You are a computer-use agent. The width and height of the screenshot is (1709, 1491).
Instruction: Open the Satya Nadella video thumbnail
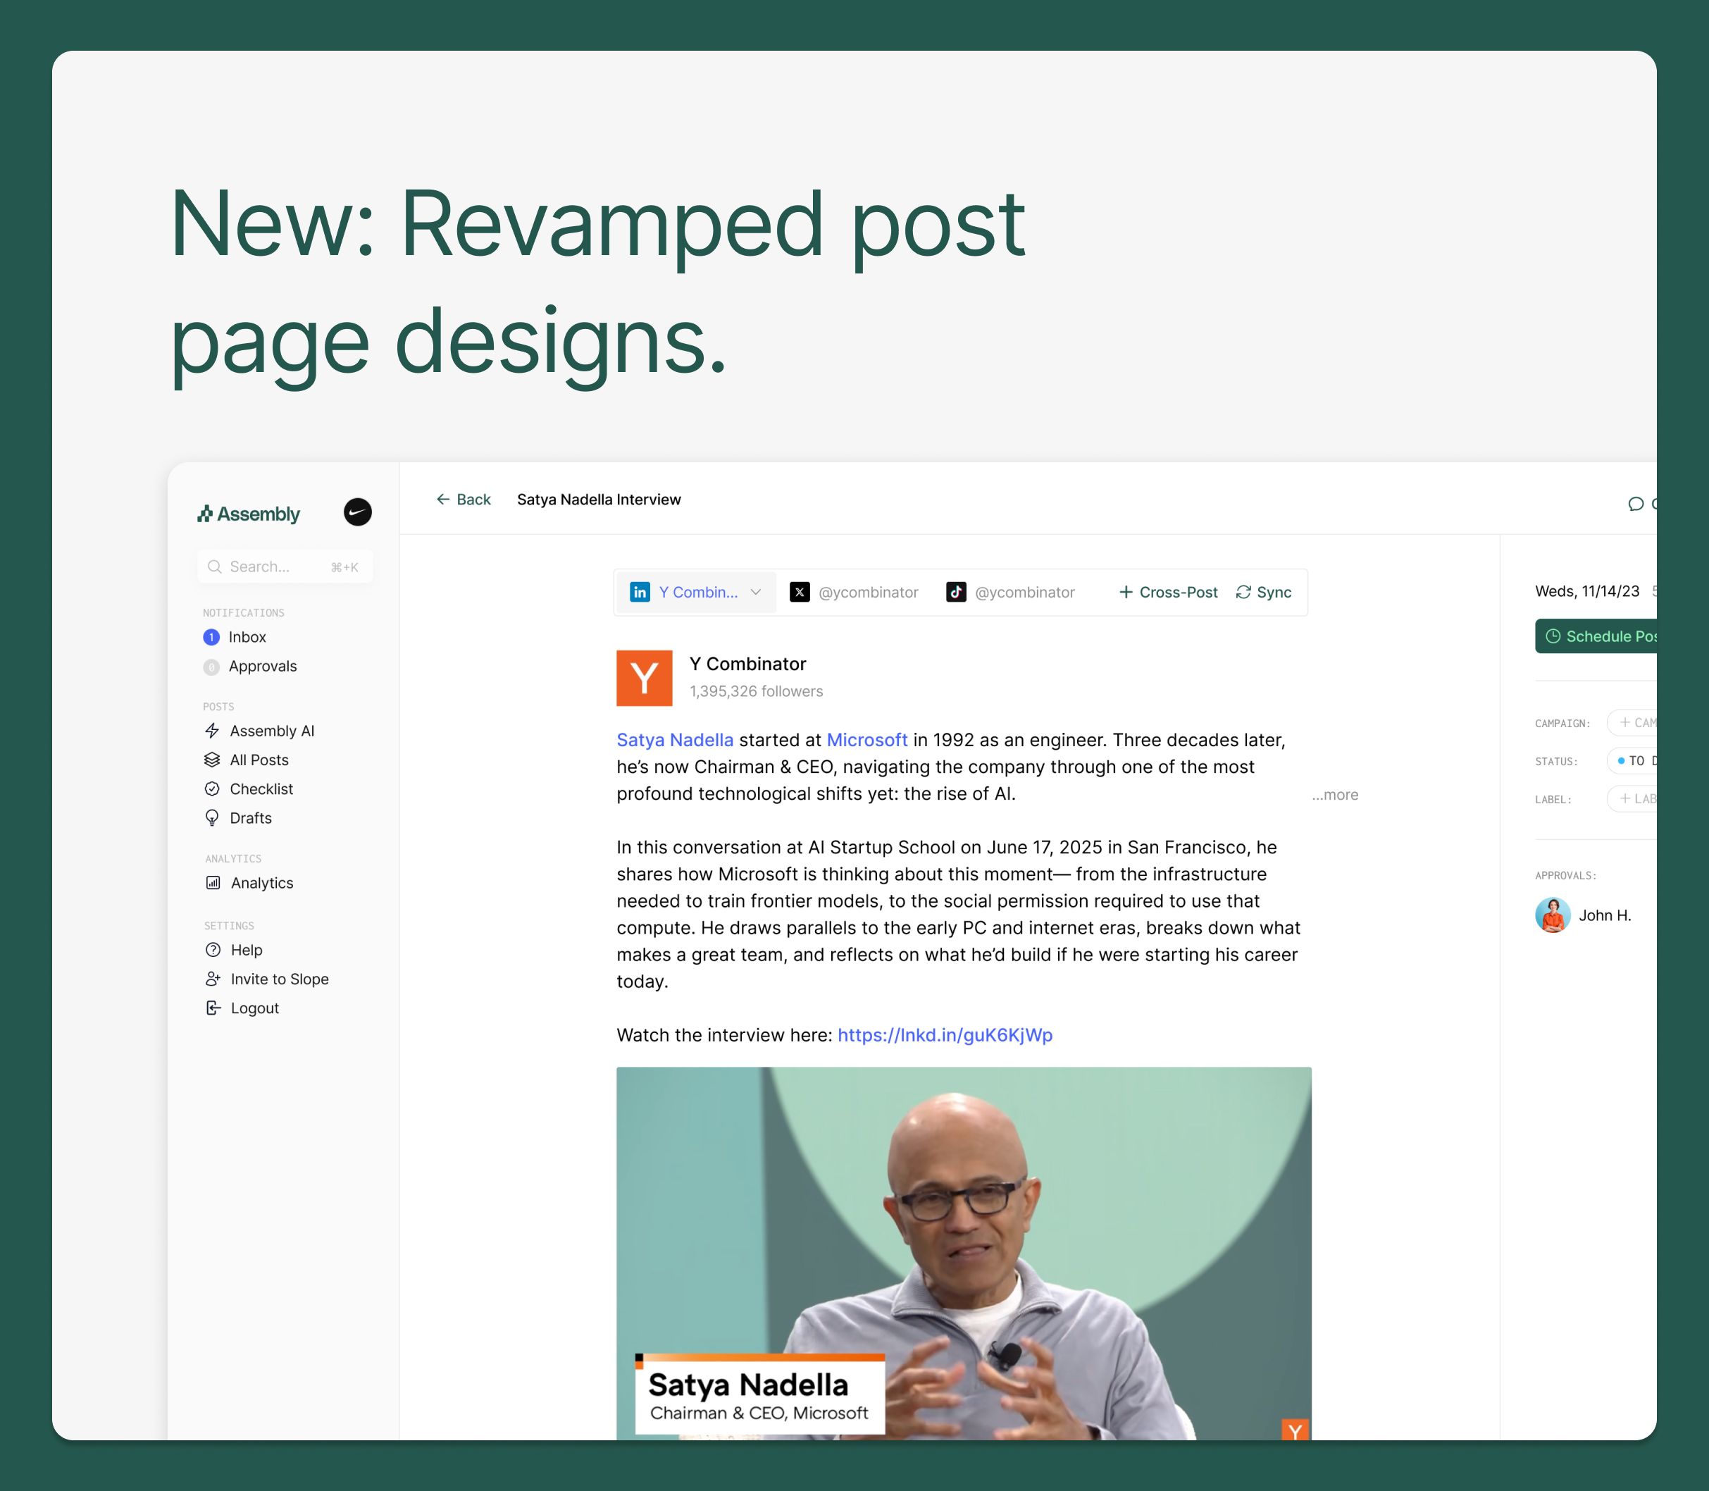pos(964,1253)
